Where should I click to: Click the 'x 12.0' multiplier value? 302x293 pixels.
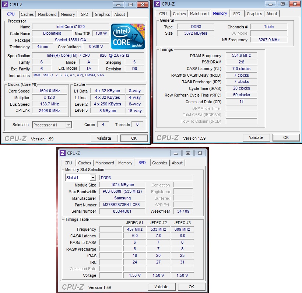pyautogui.click(x=49, y=97)
